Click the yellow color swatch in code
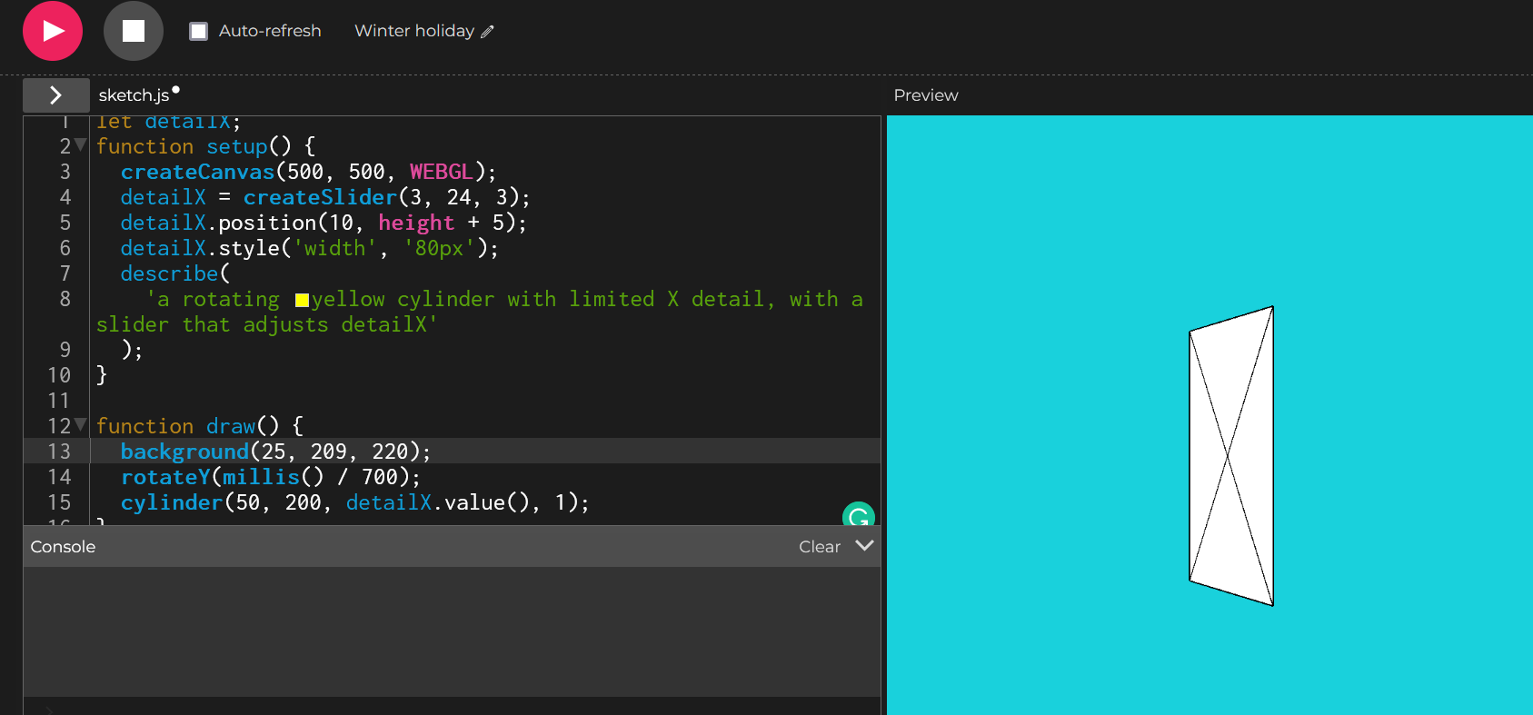Screen dimensions: 1533x715 point(302,300)
